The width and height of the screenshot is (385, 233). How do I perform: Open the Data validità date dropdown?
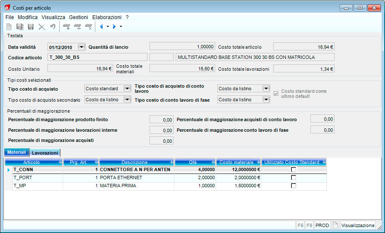coord(81,47)
